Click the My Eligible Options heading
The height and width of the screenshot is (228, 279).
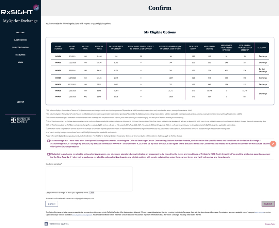click(x=160, y=32)
